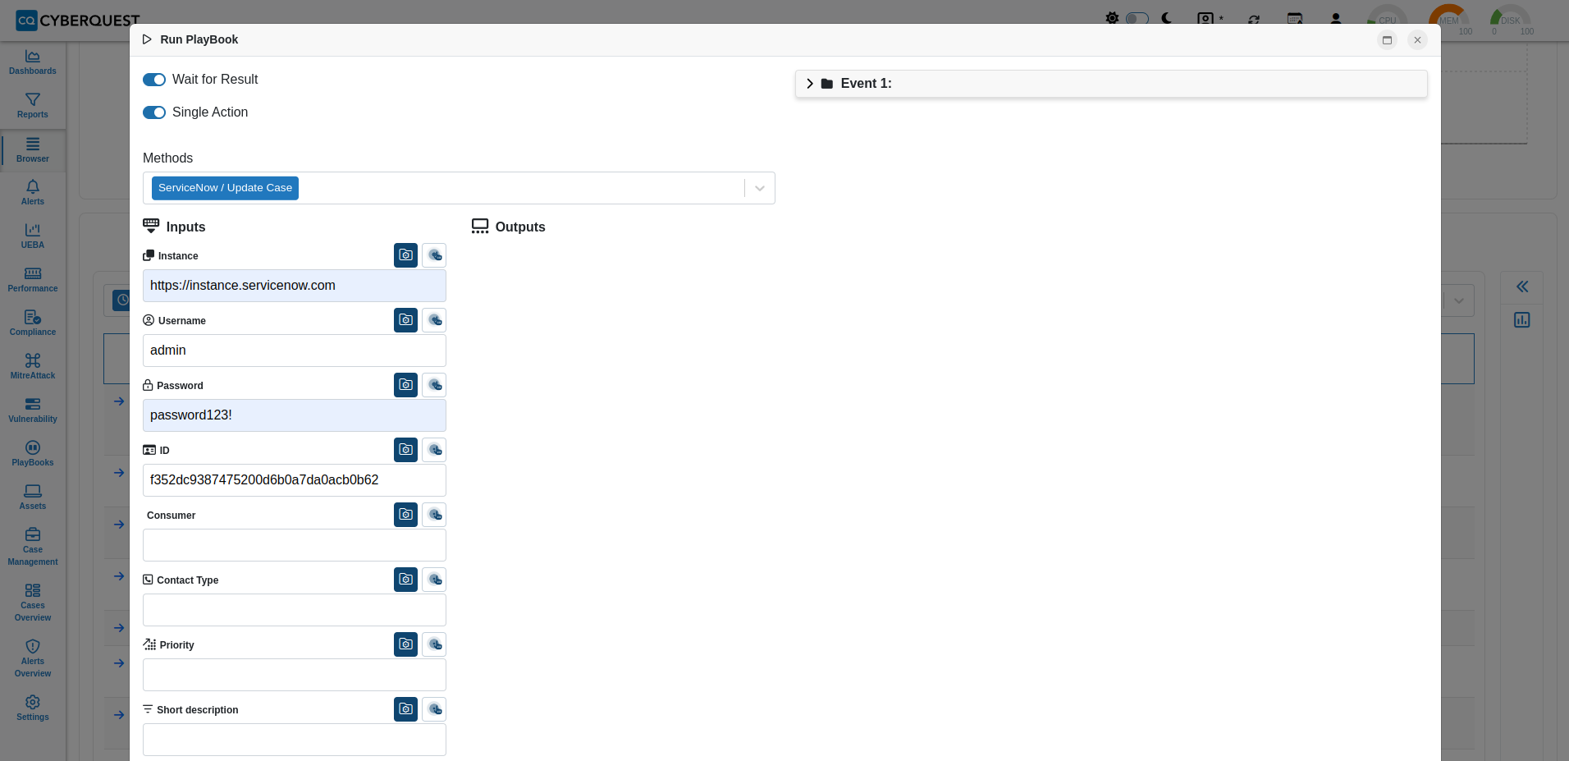Open the Browser section in the sidebar
Image resolution: width=1569 pixels, height=761 pixels.
tap(33, 150)
